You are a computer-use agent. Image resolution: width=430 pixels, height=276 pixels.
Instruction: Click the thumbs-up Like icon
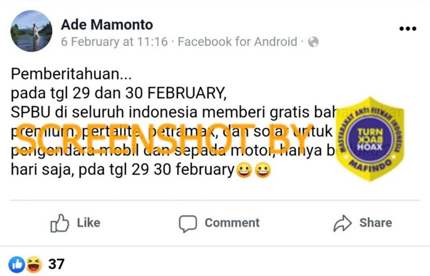(x=59, y=223)
